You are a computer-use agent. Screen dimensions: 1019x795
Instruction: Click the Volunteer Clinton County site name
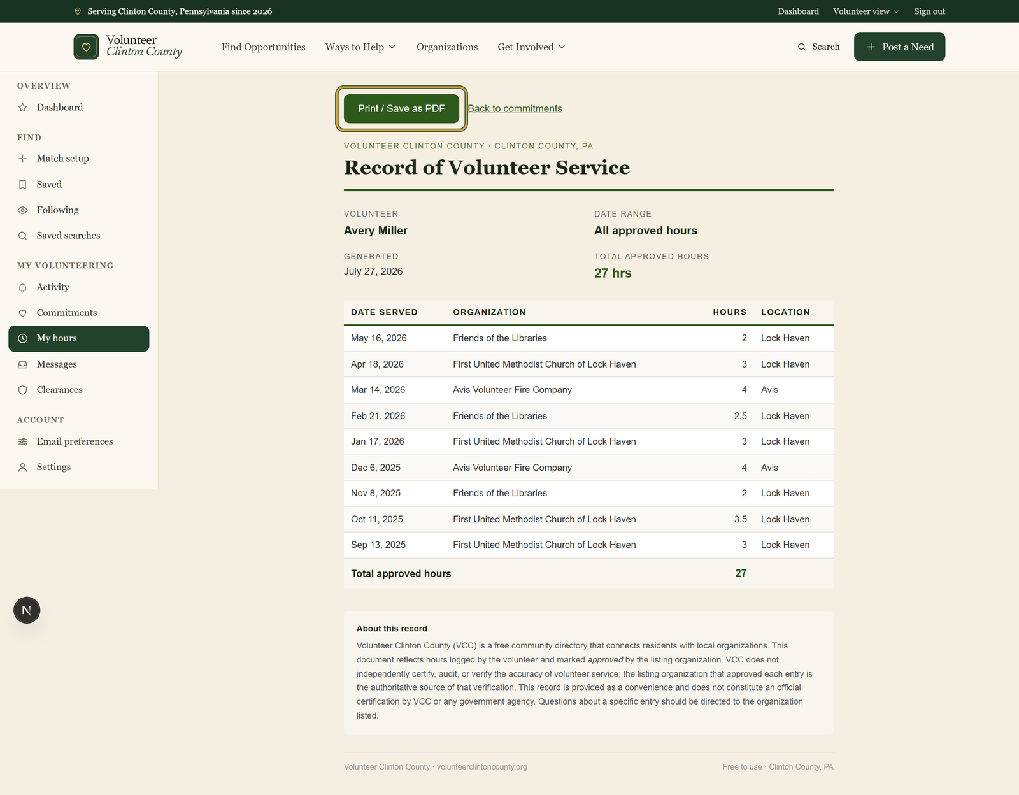144,46
